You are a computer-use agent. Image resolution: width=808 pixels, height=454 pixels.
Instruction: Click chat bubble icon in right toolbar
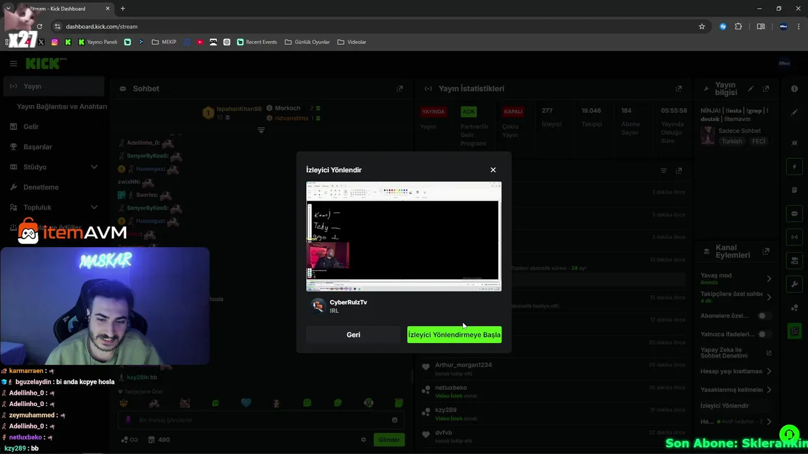(795, 214)
